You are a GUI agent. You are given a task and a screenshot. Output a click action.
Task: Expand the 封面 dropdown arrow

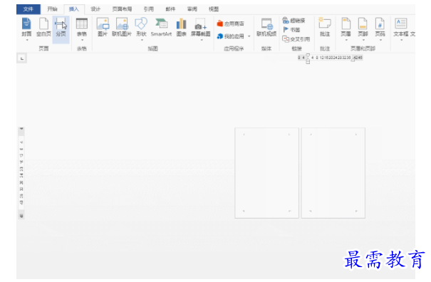pos(27,40)
